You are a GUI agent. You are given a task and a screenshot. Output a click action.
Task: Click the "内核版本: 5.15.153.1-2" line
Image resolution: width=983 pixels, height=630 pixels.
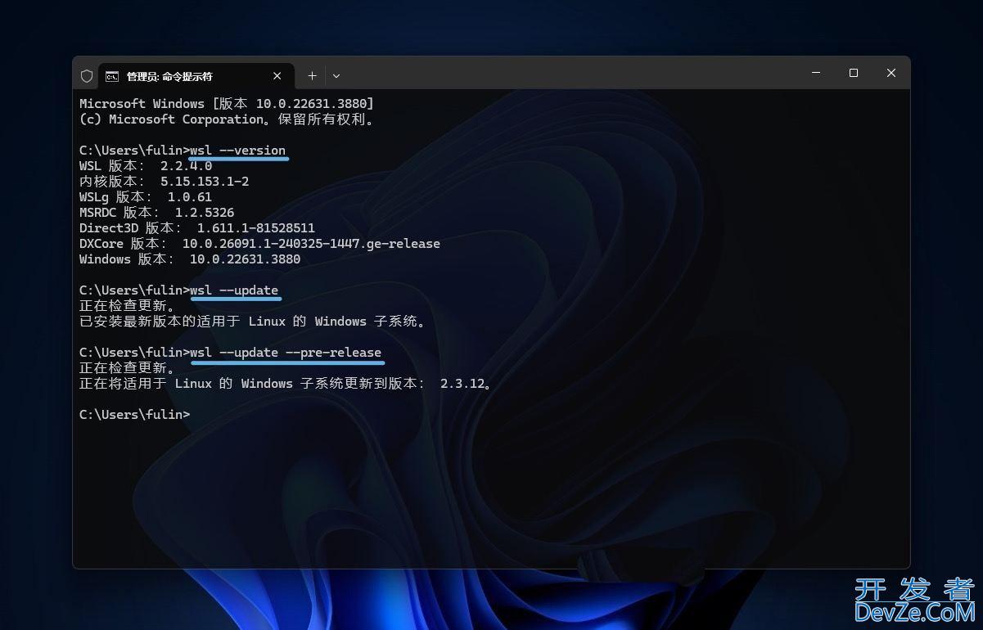(x=164, y=182)
